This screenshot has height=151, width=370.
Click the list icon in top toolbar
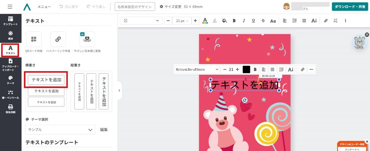304,20
